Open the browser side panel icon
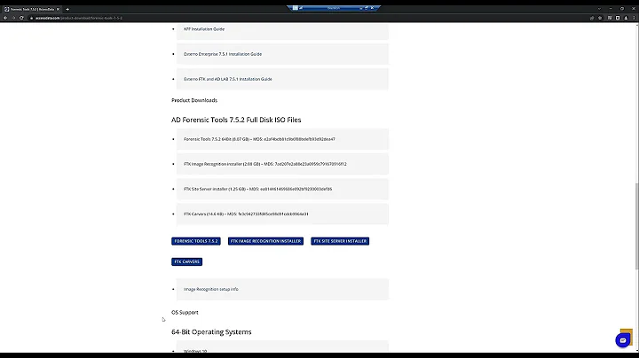The height and width of the screenshot is (358, 639). point(618,18)
